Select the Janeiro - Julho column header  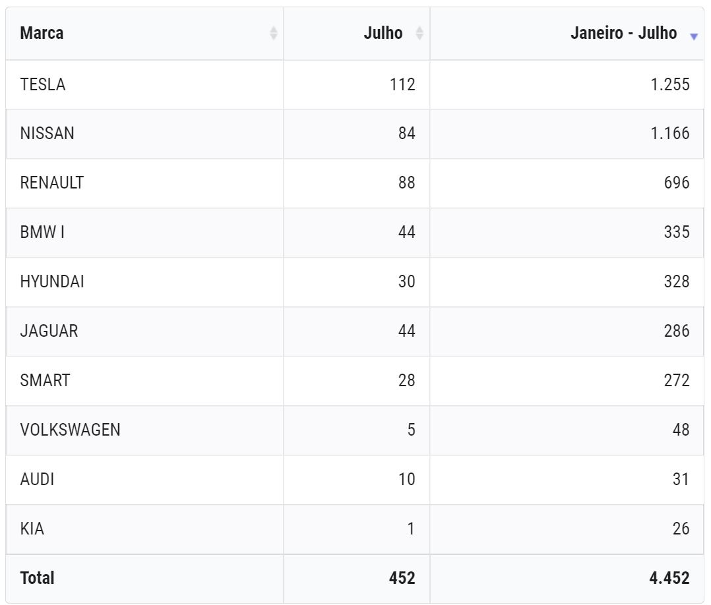click(567, 34)
